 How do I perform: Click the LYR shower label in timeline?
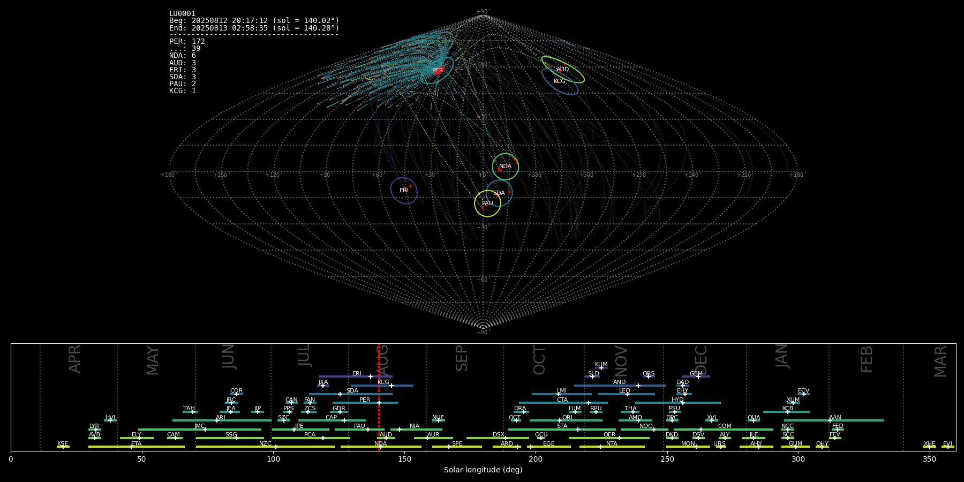click(x=94, y=426)
